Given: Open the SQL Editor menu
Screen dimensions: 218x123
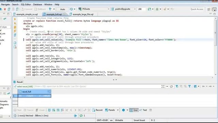Looking at the screenshot, I should tap(26, 4).
